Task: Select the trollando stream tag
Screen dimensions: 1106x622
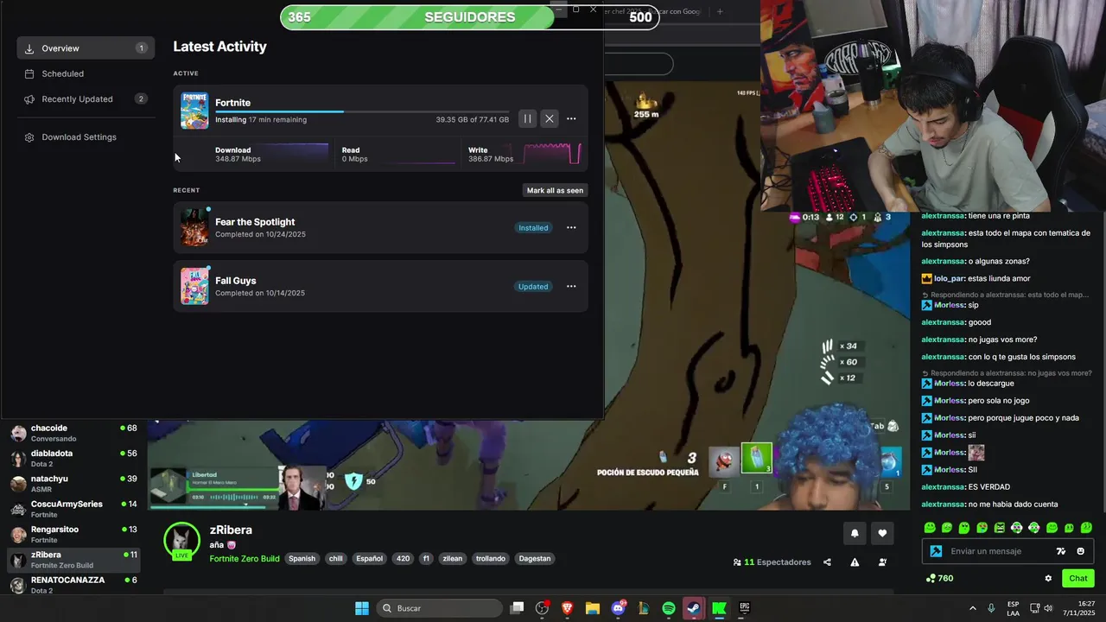Action: coord(490,559)
